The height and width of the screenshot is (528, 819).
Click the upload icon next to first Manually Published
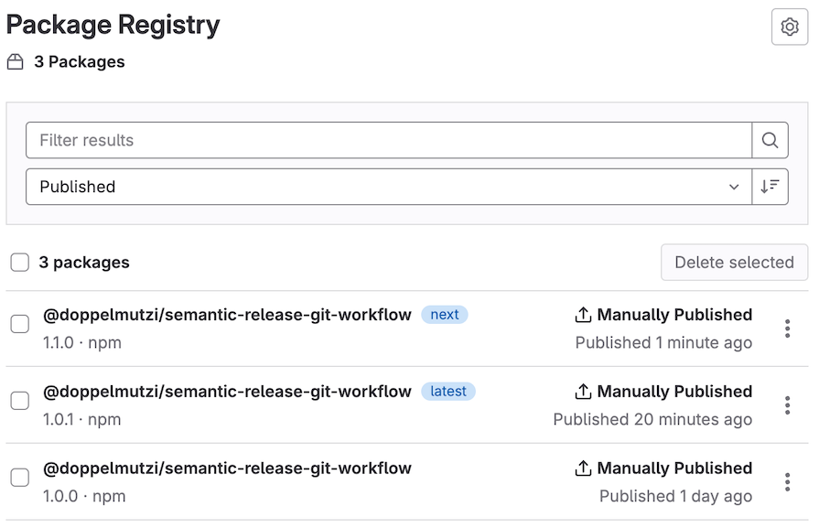pyautogui.click(x=583, y=314)
